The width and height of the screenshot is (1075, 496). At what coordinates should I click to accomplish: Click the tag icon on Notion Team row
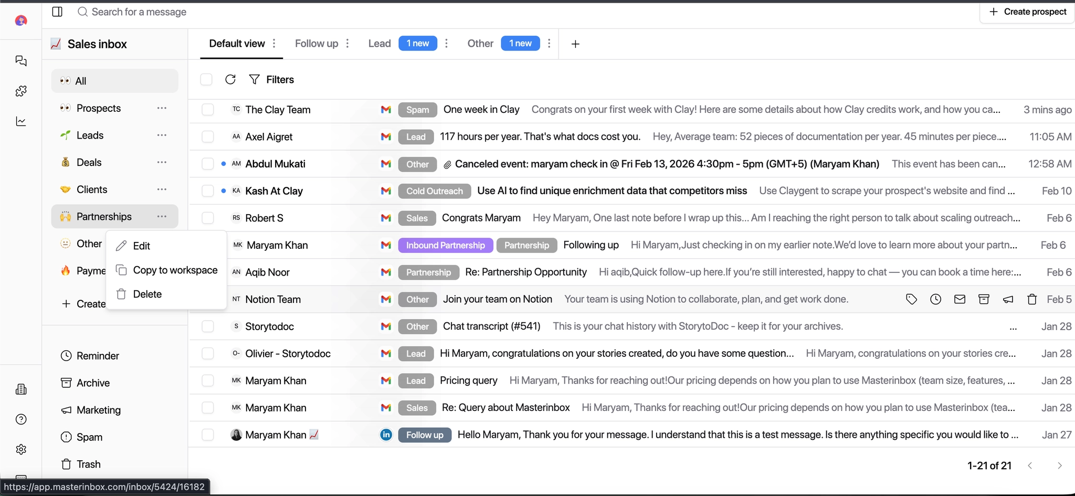tap(911, 299)
